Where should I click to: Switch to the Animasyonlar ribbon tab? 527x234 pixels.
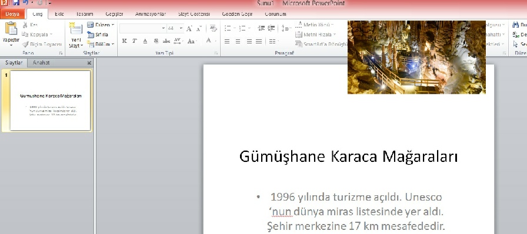click(151, 14)
